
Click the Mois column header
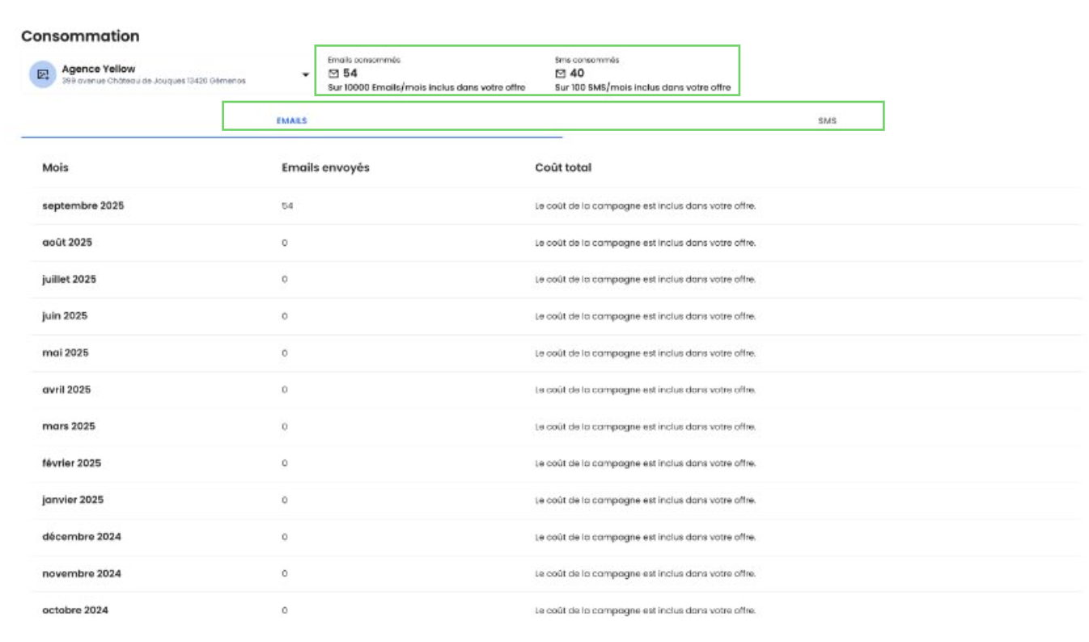(x=55, y=167)
